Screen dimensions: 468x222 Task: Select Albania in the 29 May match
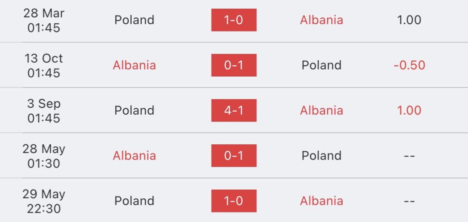[321, 201]
